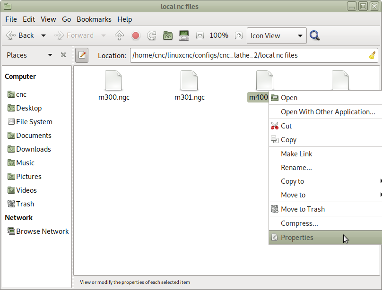382x290 pixels.
Task: Open the Icon View dropdown
Action: point(277,36)
